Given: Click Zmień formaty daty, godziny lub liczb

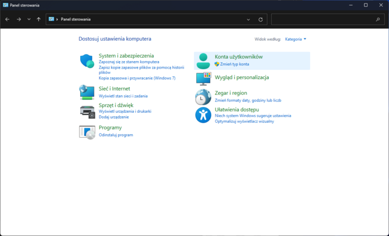Looking at the screenshot, I should point(248,101).
